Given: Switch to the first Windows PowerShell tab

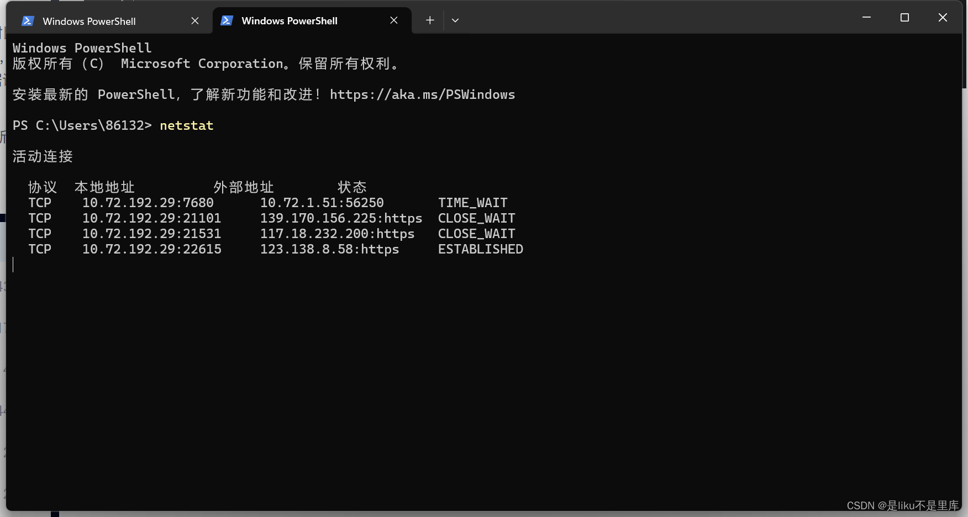Looking at the screenshot, I should coord(109,21).
